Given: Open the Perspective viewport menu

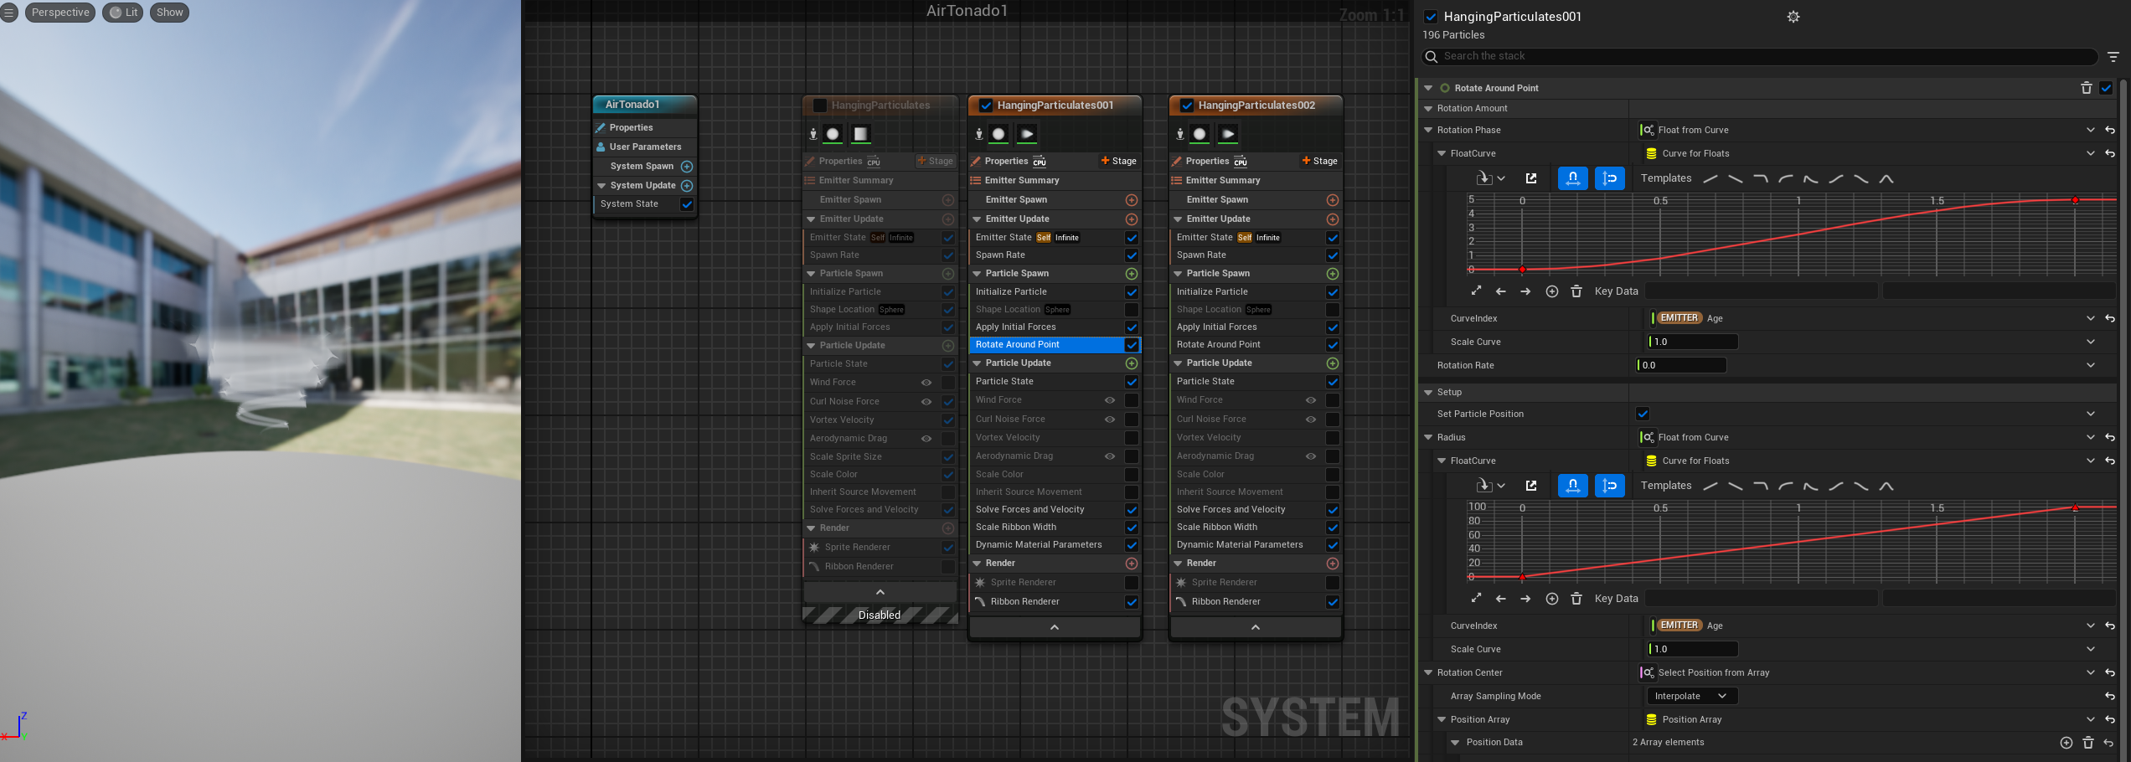Looking at the screenshot, I should pos(59,13).
